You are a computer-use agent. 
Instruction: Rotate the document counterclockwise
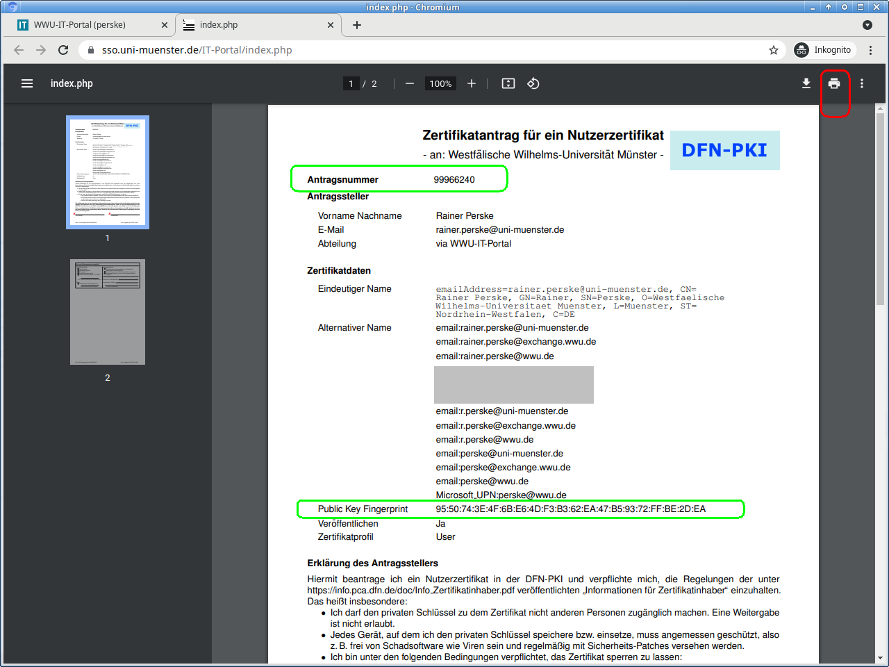point(533,83)
